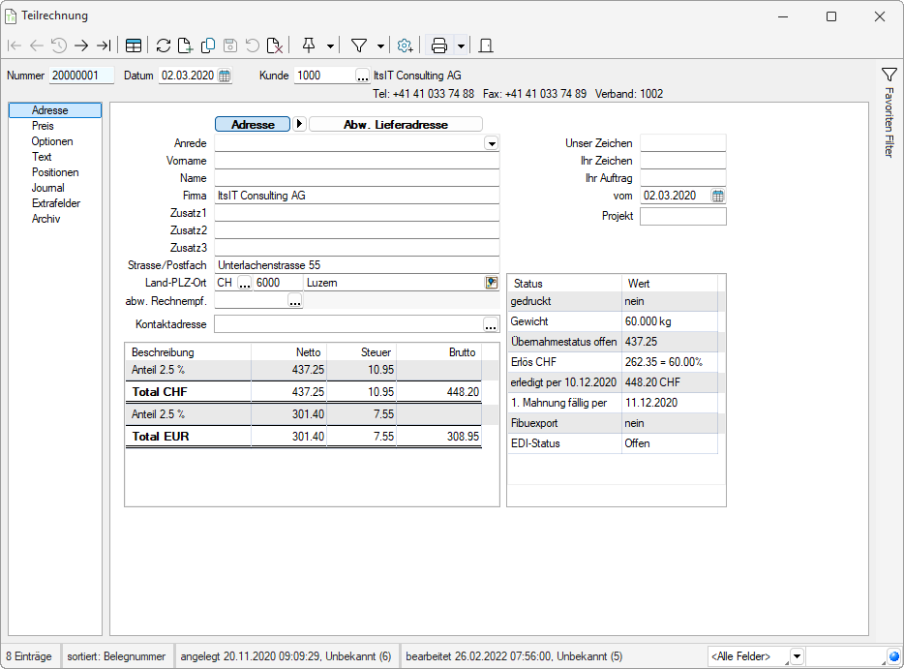
Task: Open the Journal section
Action: (48, 188)
